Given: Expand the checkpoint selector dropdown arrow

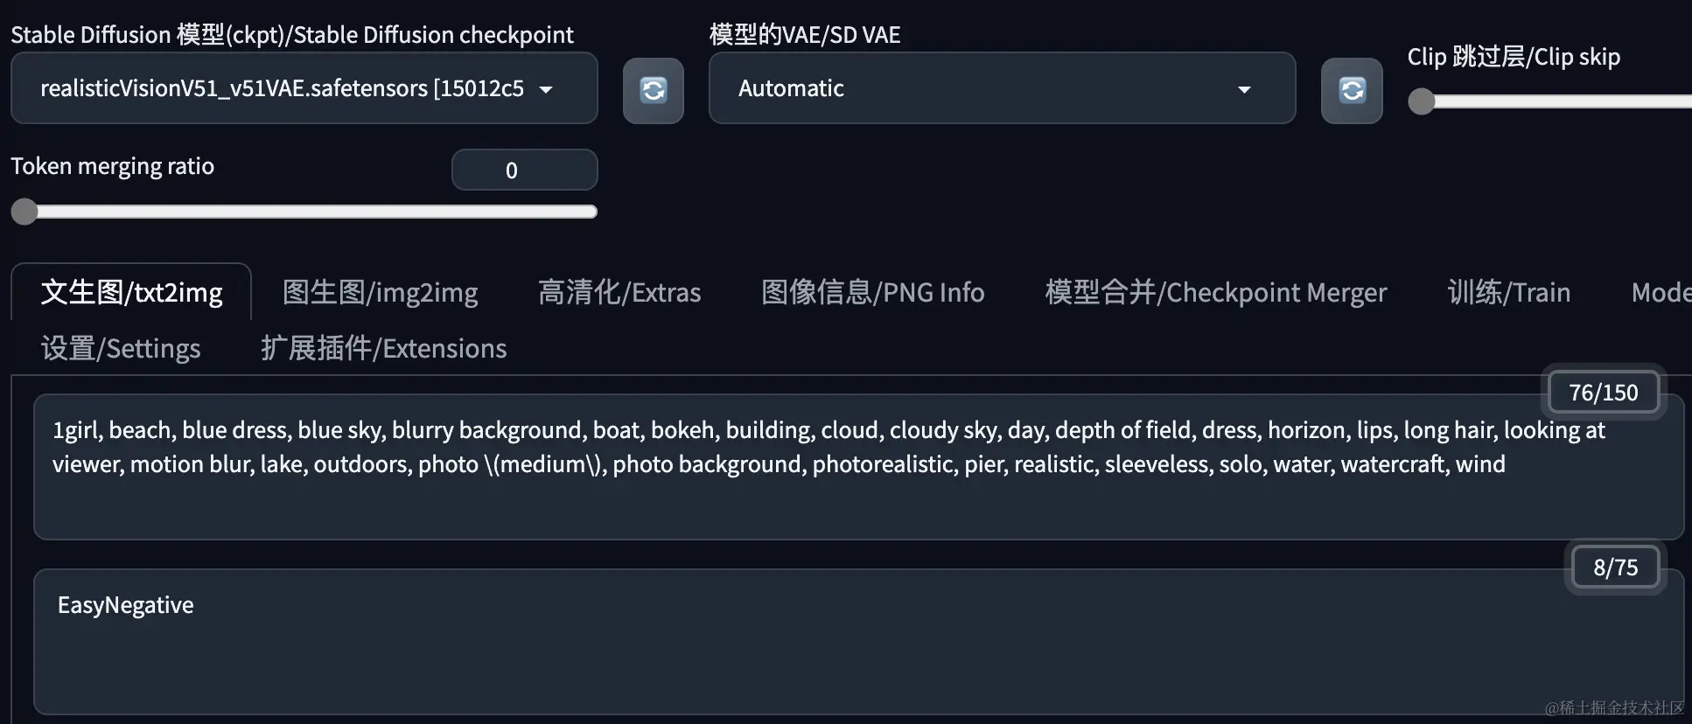Looking at the screenshot, I should (547, 90).
